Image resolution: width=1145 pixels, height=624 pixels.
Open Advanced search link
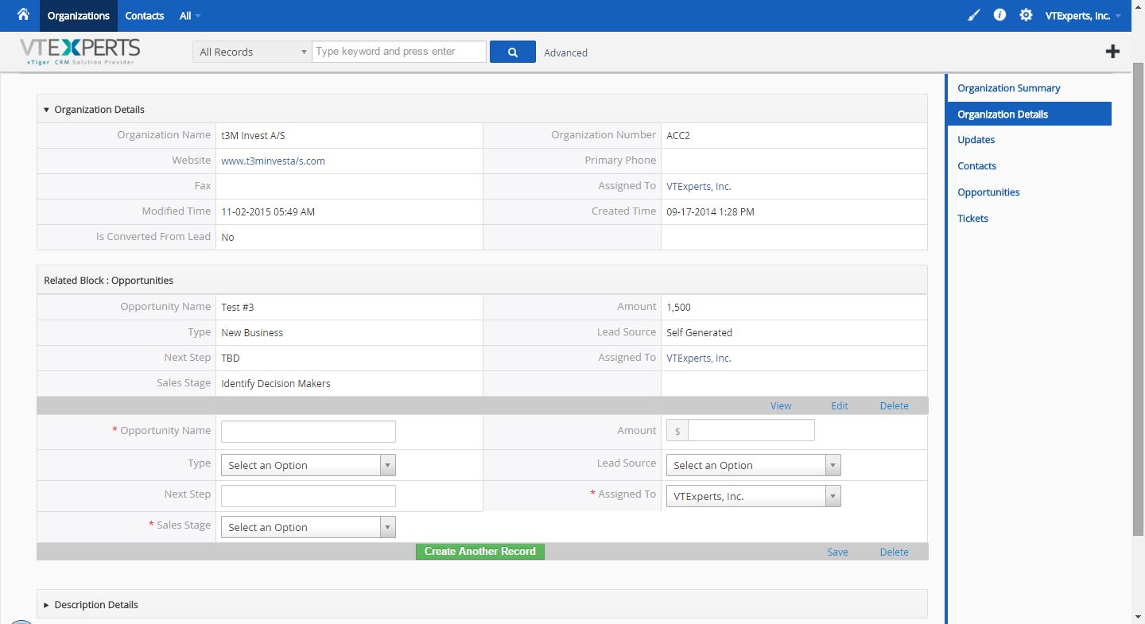tap(566, 52)
